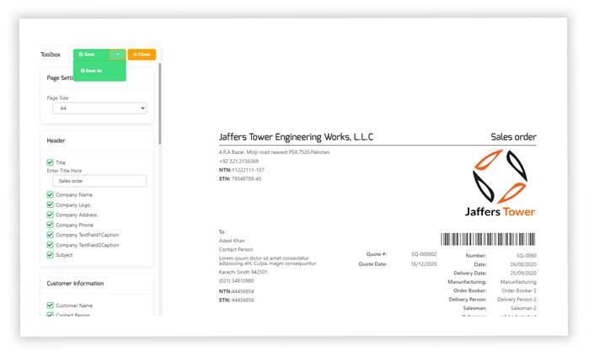Click the barcode in the preview
This screenshot has height=356, width=589.
pyautogui.click(x=488, y=239)
